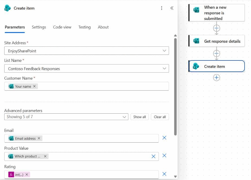Click into the Email input field

click(x=82, y=138)
